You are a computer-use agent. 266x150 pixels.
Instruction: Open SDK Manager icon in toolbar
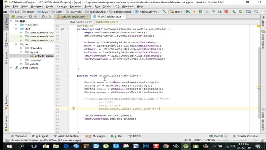click(241, 12)
